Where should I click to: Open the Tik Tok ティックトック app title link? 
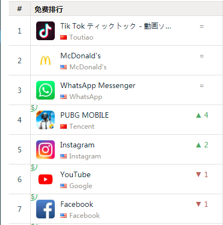116,26
